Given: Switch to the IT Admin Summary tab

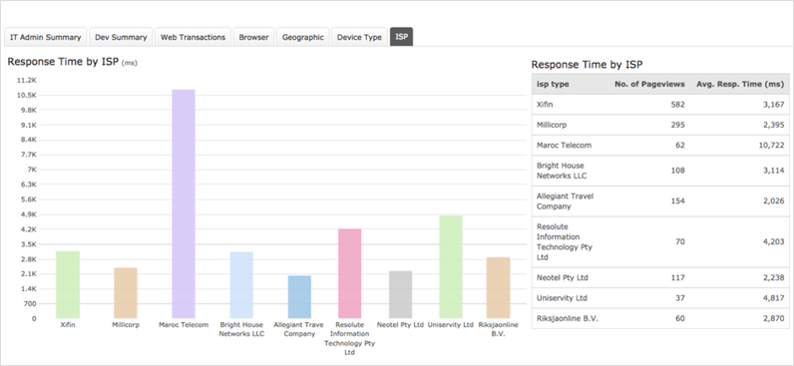Looking at the screenshot, I should (x=46, y=37).
